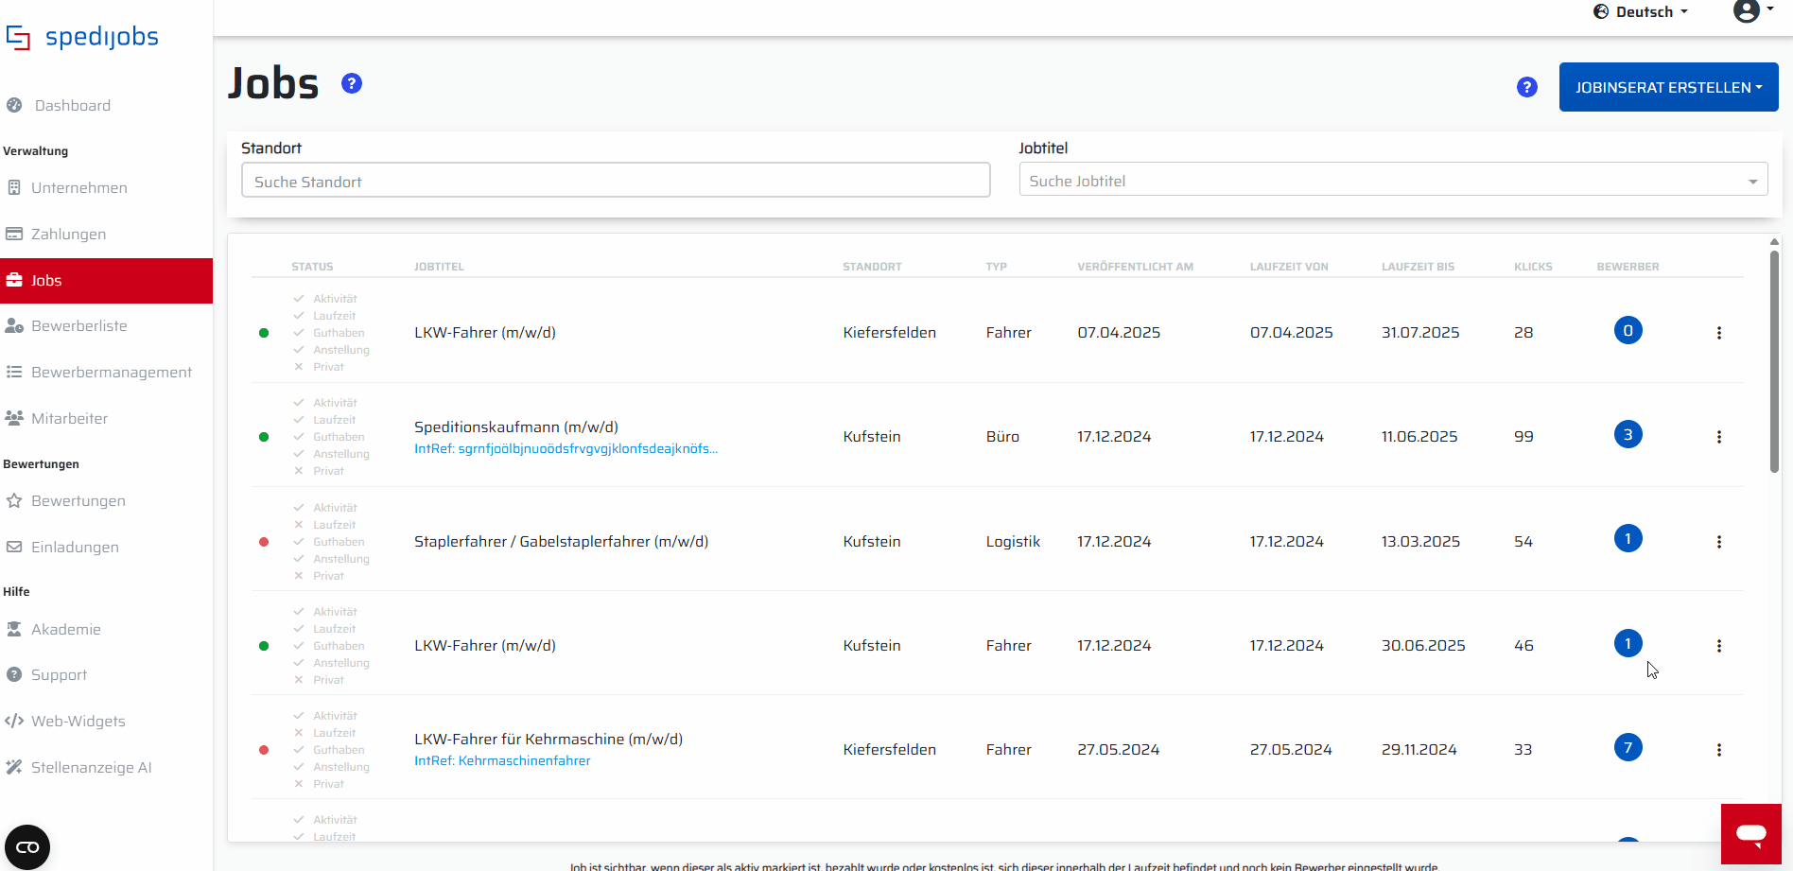
Task: Open Speditionskaufmann (m/w/d) job title
Action: tap(516, 427)
